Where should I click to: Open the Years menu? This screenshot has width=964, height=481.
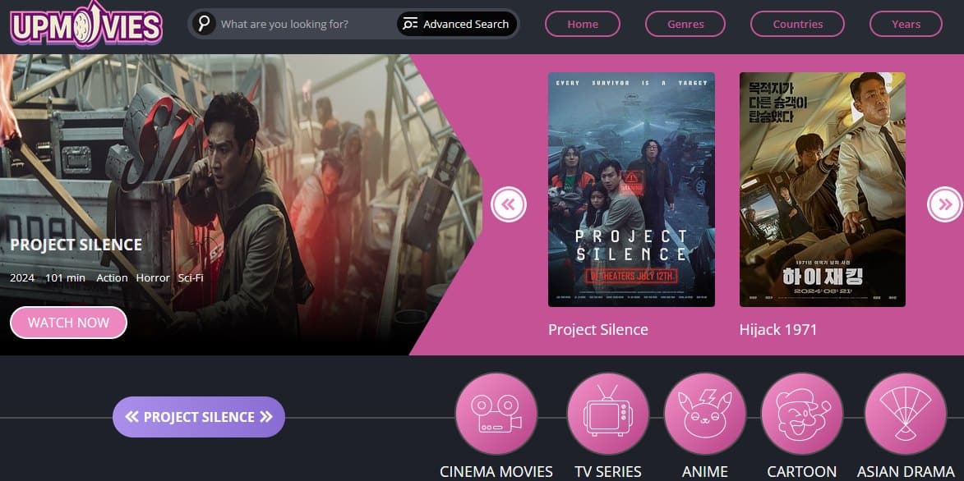click(906, 24)
